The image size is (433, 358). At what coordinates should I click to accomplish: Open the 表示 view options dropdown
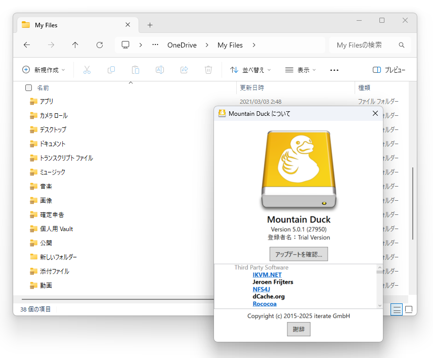point(299,70)
